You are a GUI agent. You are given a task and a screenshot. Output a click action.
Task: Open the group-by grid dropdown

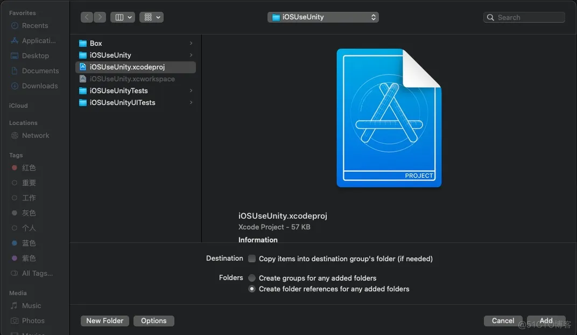pyautogui.click(x=152, y=17)
